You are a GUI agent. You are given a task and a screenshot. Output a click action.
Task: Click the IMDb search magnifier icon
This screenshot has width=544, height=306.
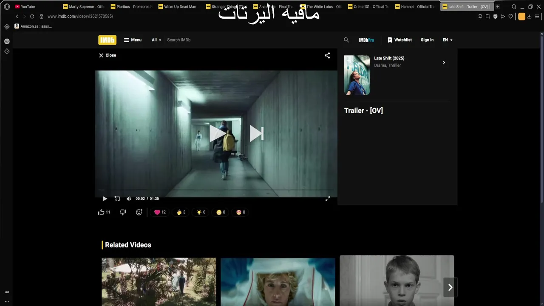pyautogui.click(x=346, y=40)
